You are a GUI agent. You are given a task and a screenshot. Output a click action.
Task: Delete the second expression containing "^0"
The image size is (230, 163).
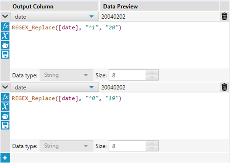point(224,87)
